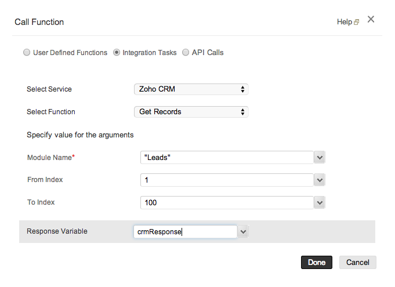395x287 pixels.
Task: Click the Module Name input field
Action: click(x=226, y=158)
